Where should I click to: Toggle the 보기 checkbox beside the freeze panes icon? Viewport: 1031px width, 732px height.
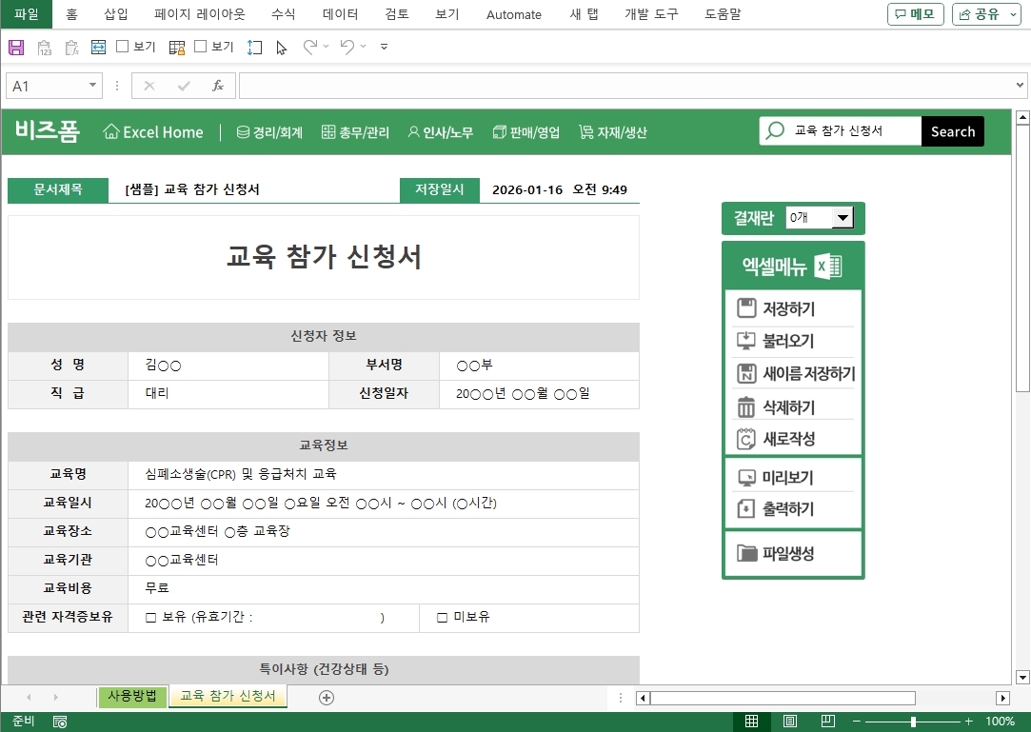200,47
